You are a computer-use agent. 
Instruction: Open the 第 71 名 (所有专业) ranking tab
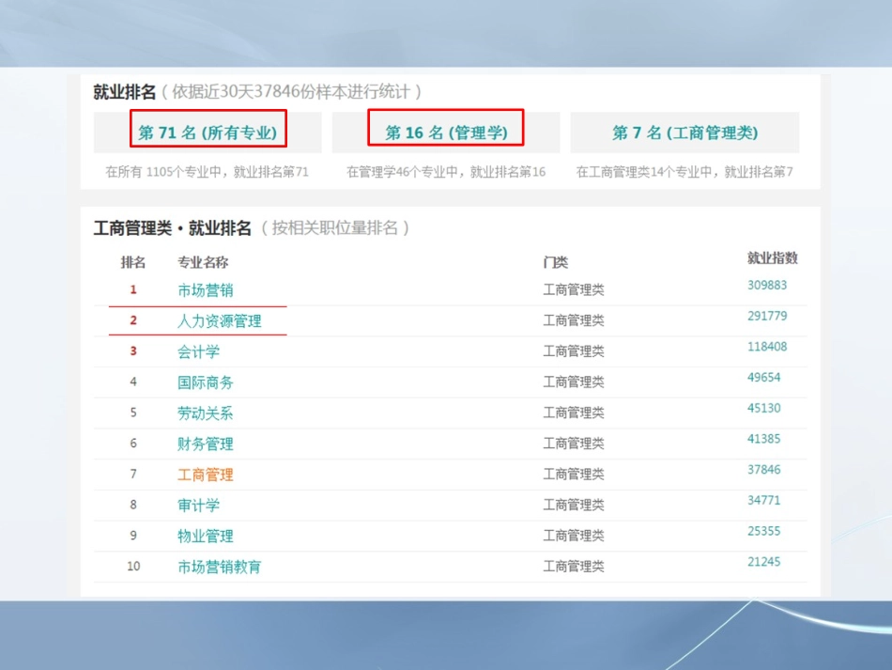[x=208, y=132]
